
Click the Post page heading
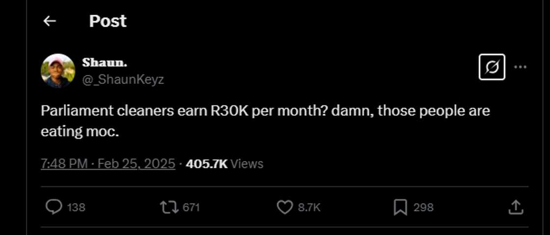pos(108,21)
